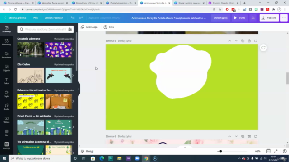Open the Kod QR sidebar panel

click(x=6, y=146)
